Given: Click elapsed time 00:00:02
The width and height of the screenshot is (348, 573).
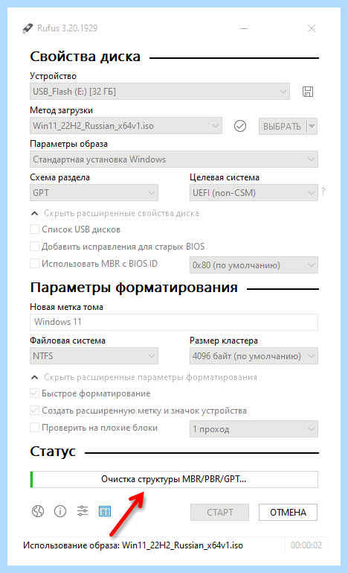Looking at the screenshot, I should (306, 545).
